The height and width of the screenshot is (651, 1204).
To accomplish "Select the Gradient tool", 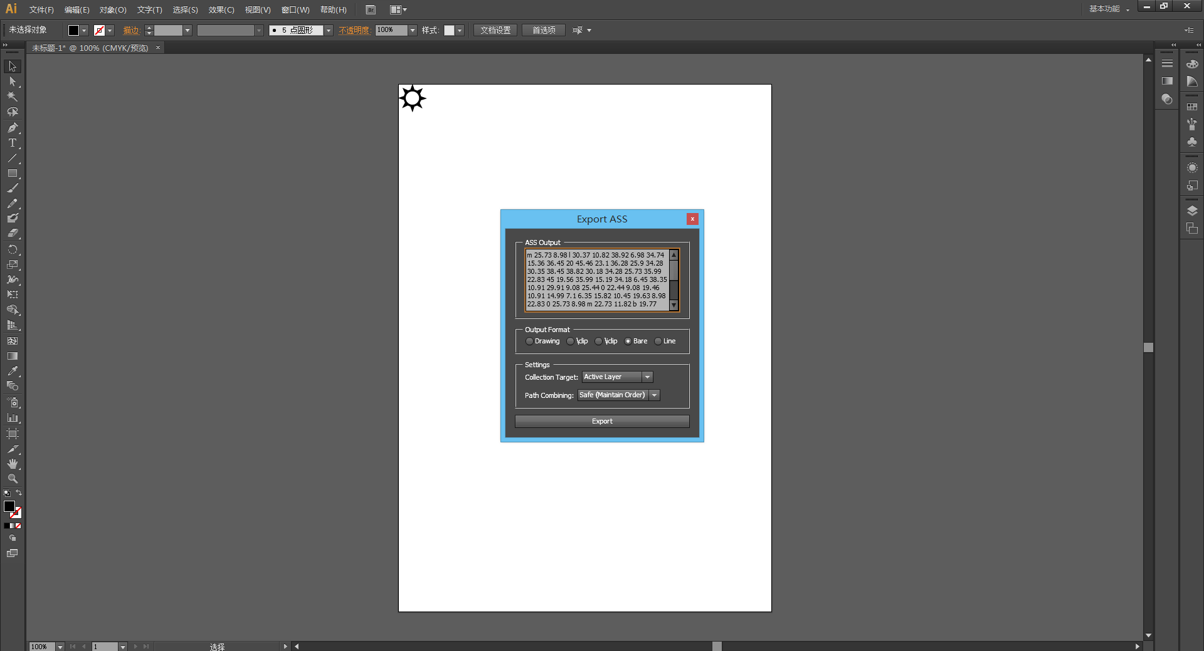I will pyautogui.click(x=13, y=356).
